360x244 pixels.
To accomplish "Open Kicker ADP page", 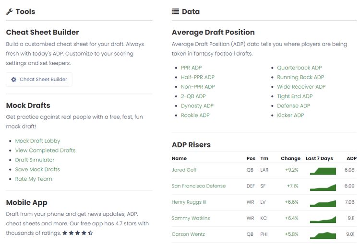I will coord(290,116).
